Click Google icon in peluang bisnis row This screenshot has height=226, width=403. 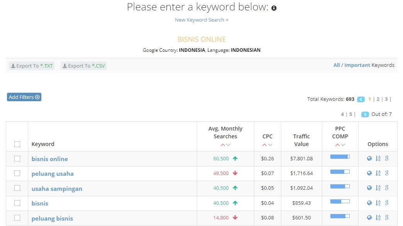tap(387, 218)
